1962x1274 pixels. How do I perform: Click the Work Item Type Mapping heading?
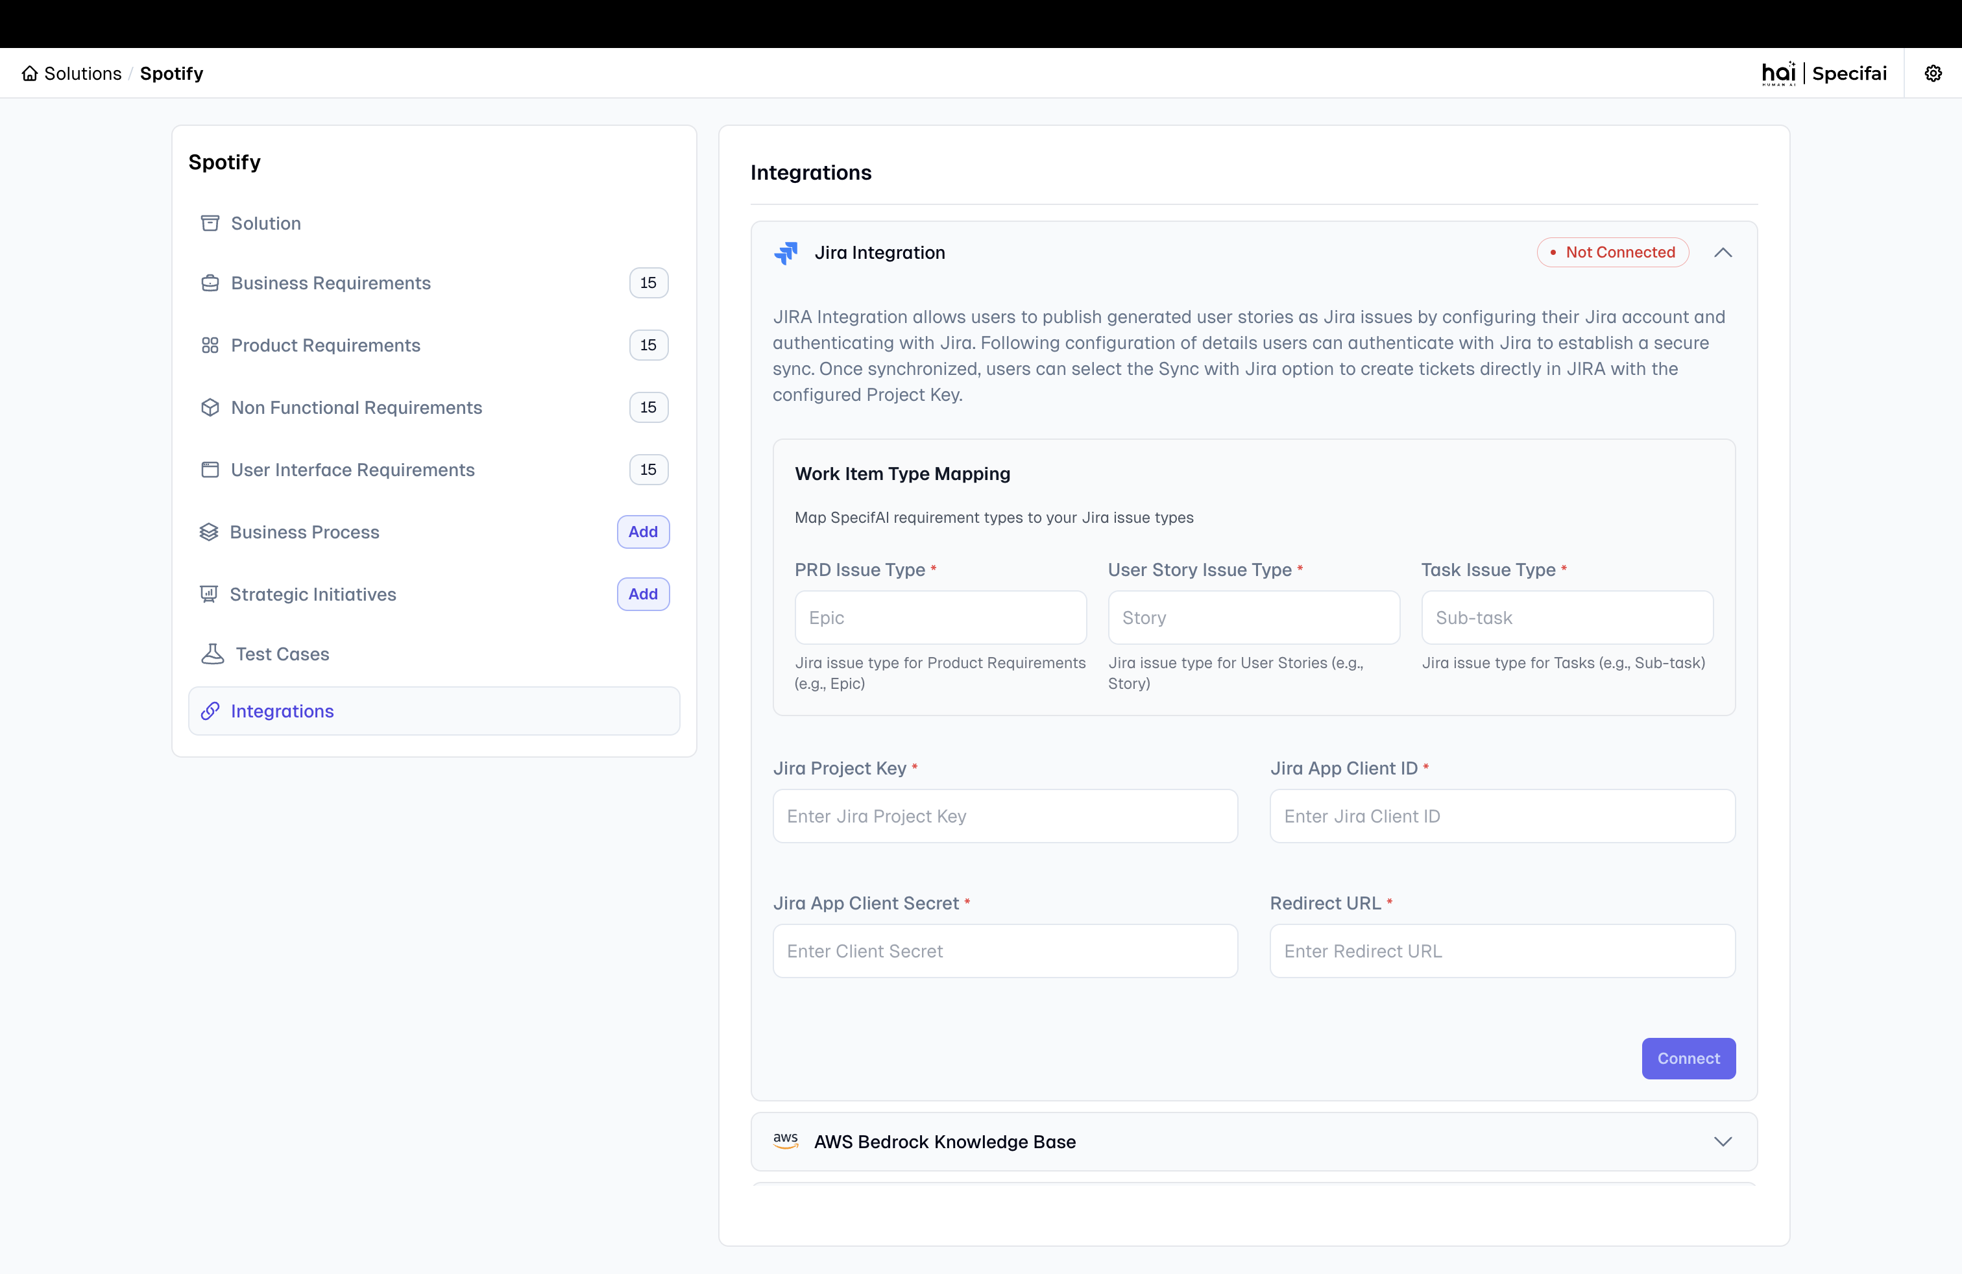tap(902, 474)
